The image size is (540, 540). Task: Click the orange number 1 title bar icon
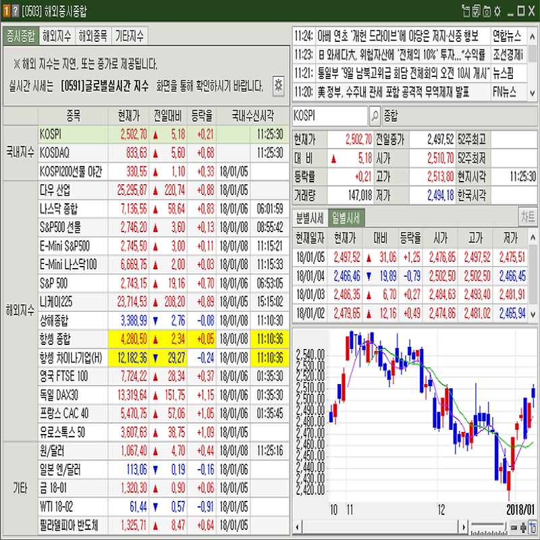click(7, 11)
